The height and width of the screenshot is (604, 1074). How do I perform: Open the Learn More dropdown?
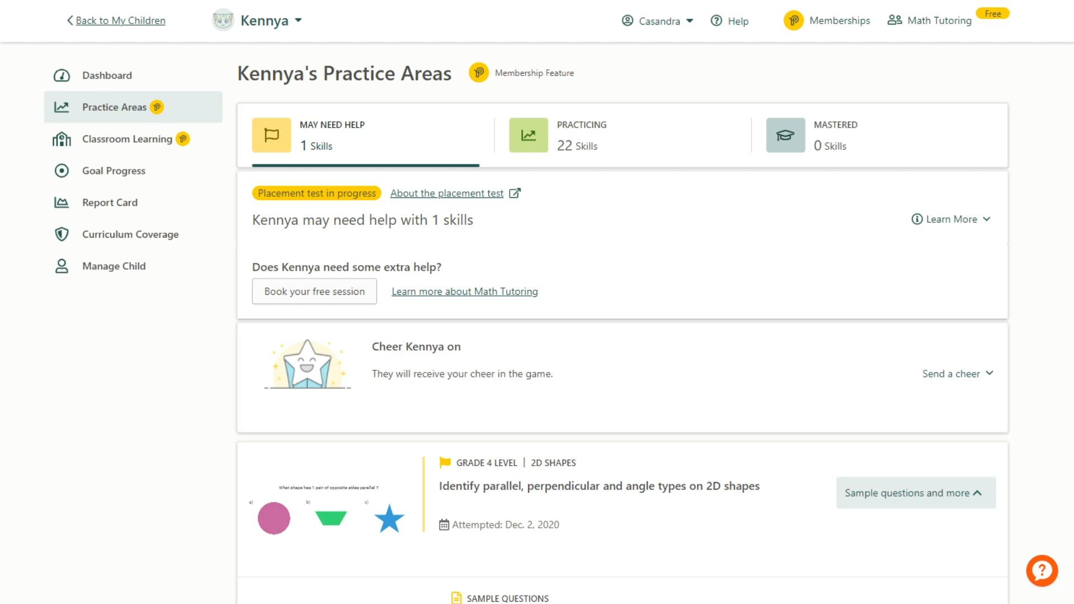[x=951, y=219]
